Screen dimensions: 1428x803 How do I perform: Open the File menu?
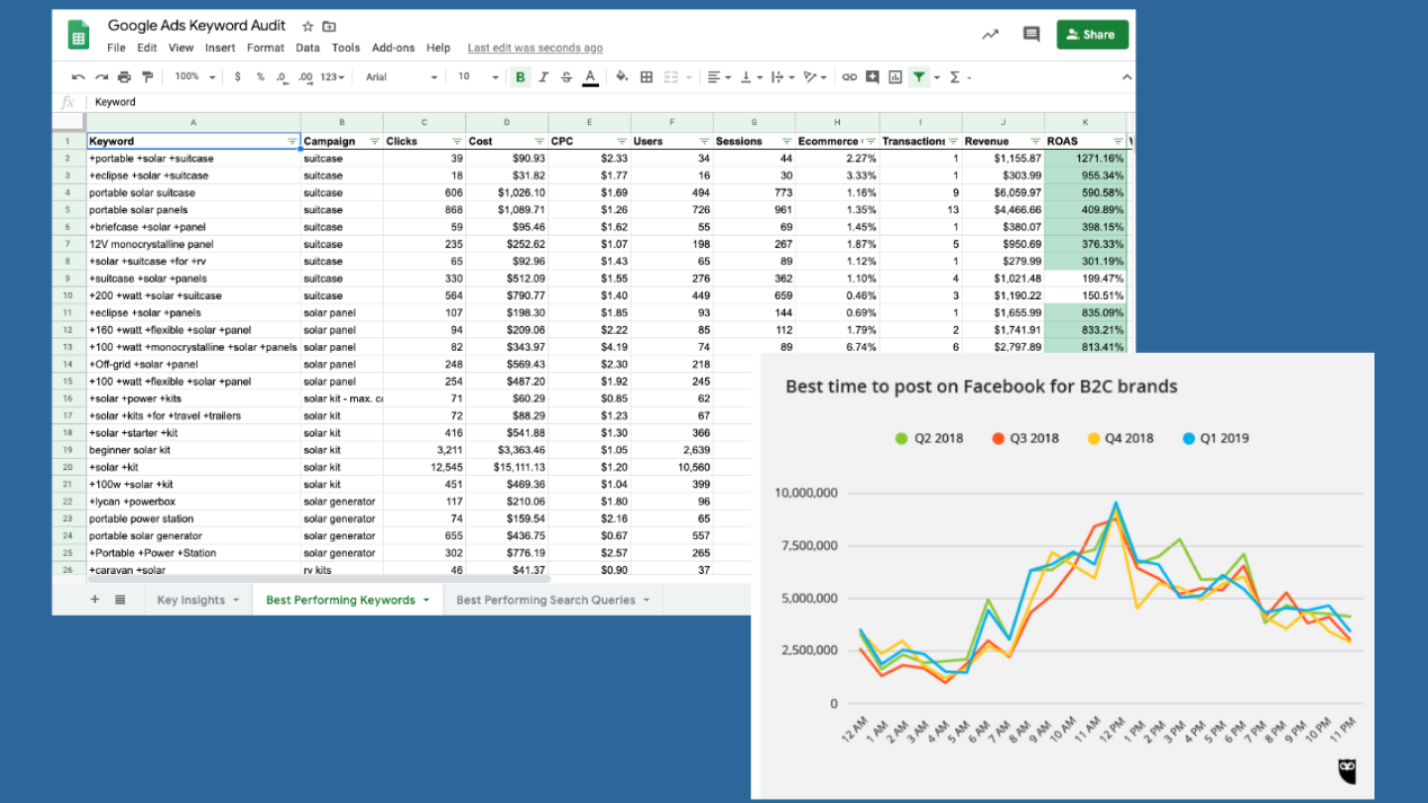click(116, 48)
